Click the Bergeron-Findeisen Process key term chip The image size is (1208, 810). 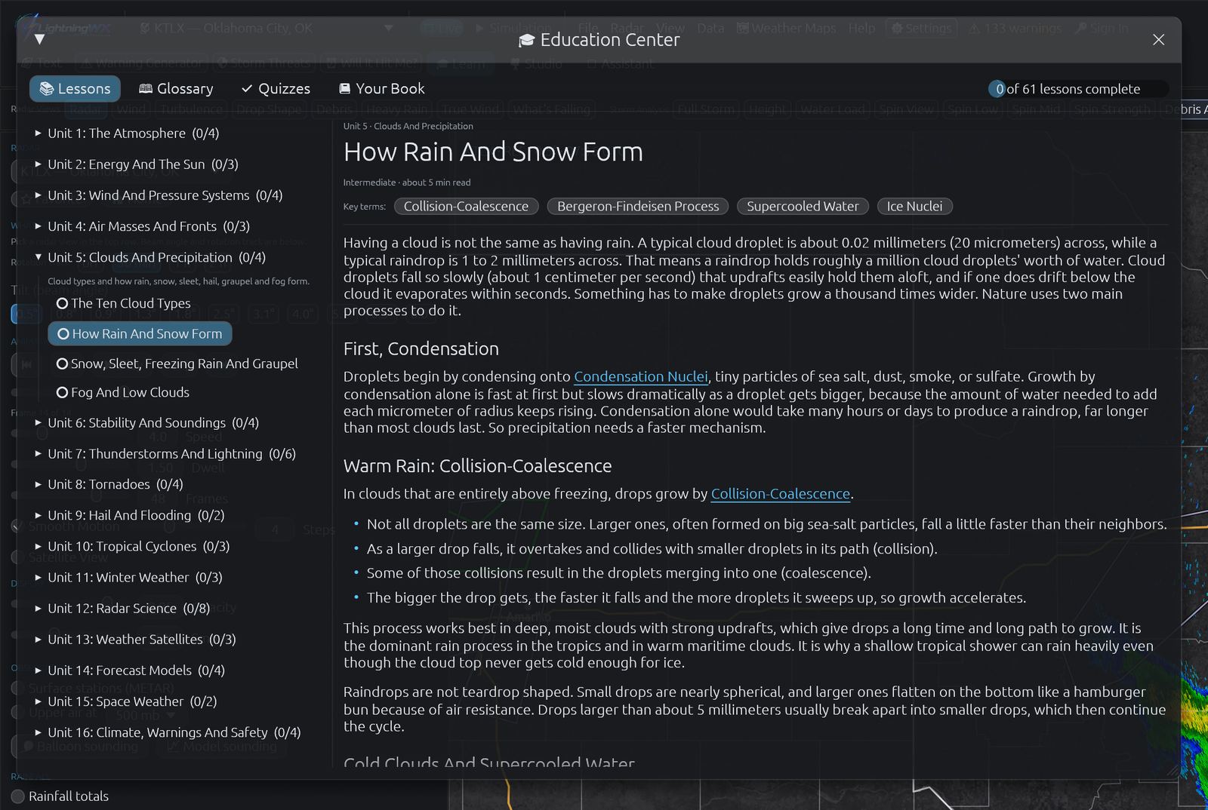click(x=638, y=206)
